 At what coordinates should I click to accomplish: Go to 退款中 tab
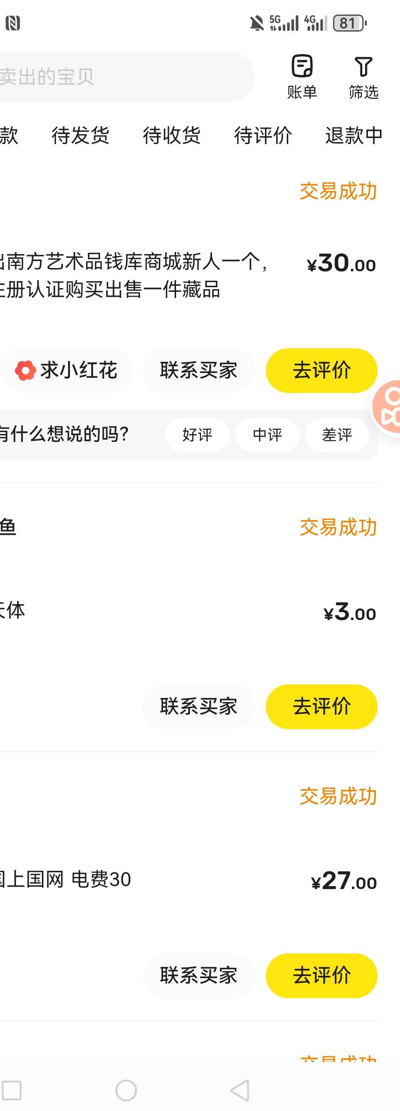tap(353, 136)
